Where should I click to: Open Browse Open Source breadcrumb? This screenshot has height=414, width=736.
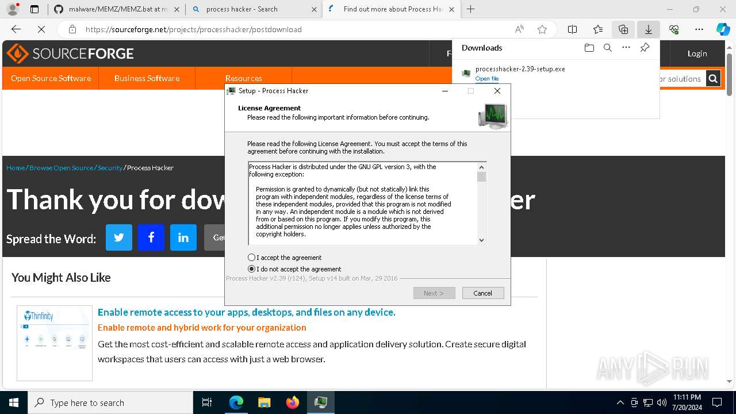61,168
